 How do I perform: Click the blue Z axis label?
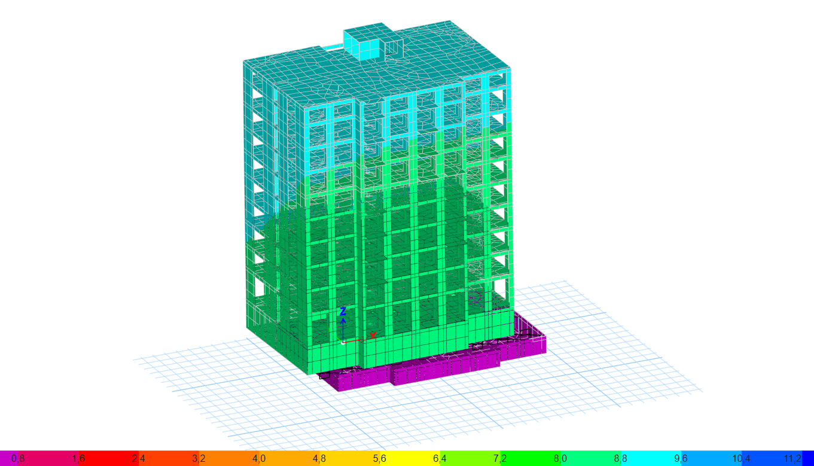click(343, 311)
